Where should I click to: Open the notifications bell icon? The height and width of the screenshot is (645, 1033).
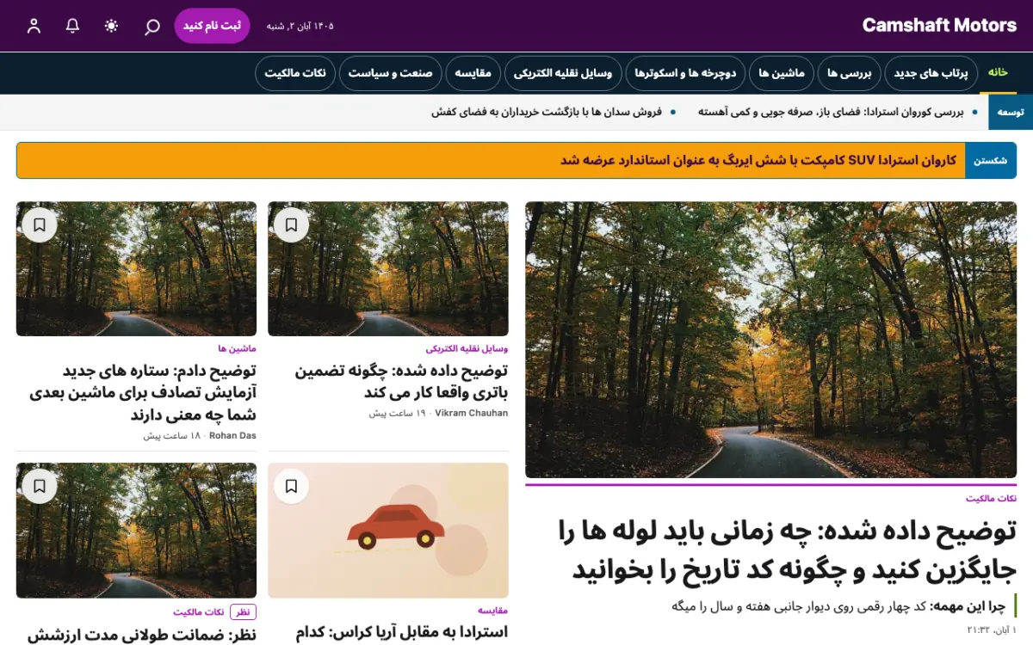(72, 26)
